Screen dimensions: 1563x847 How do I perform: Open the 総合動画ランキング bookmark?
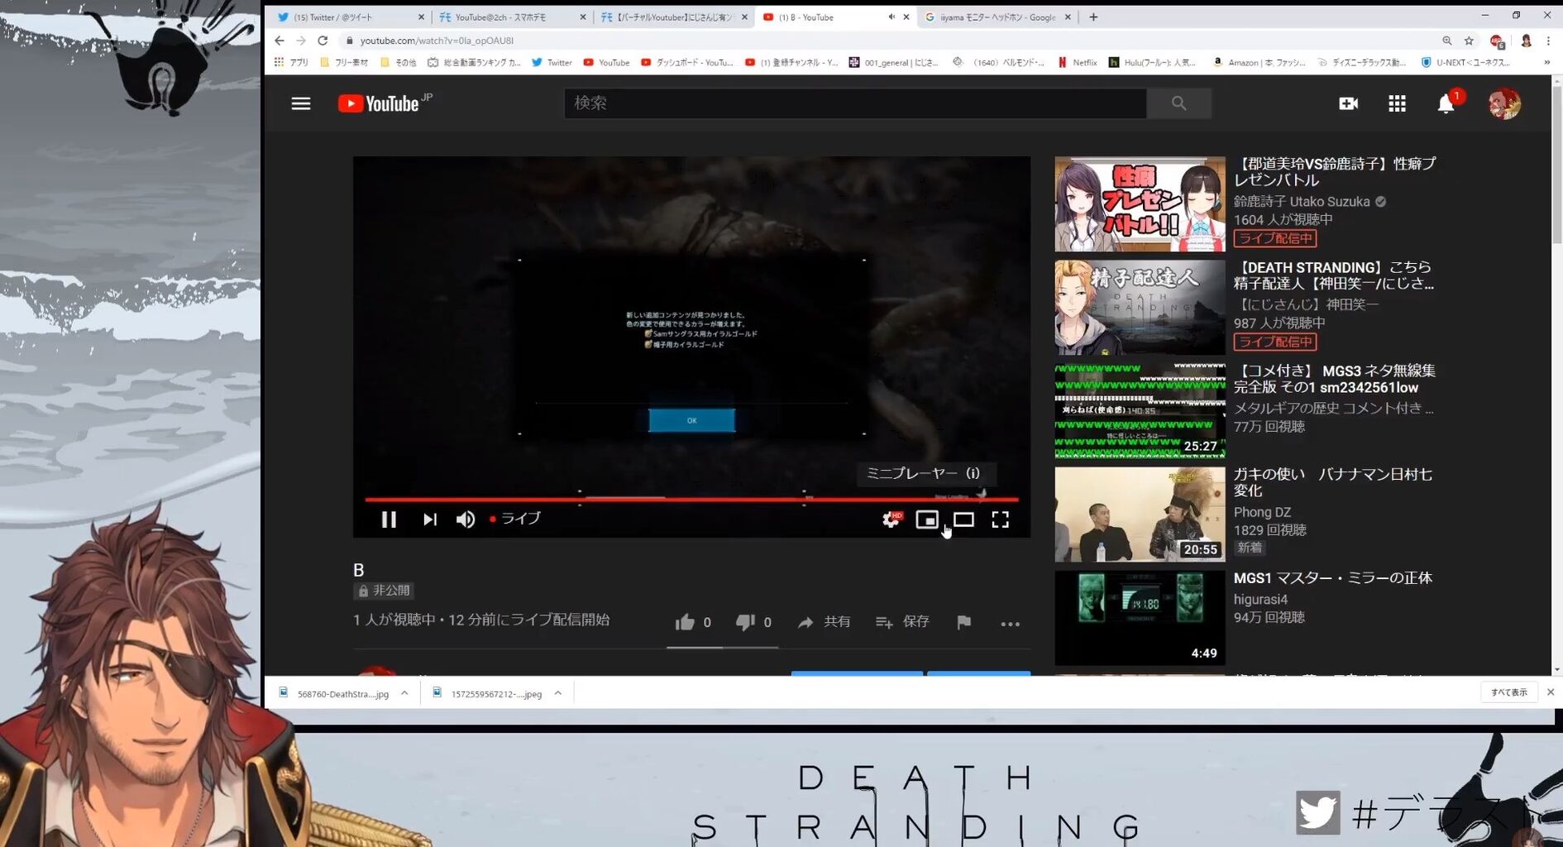474,62
